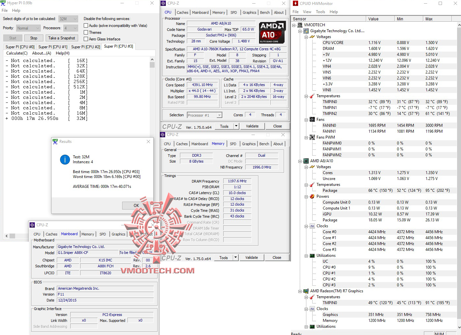Click the utilization icon beside CPU Utilizations
Screen dimensions: 461x335
312,256
